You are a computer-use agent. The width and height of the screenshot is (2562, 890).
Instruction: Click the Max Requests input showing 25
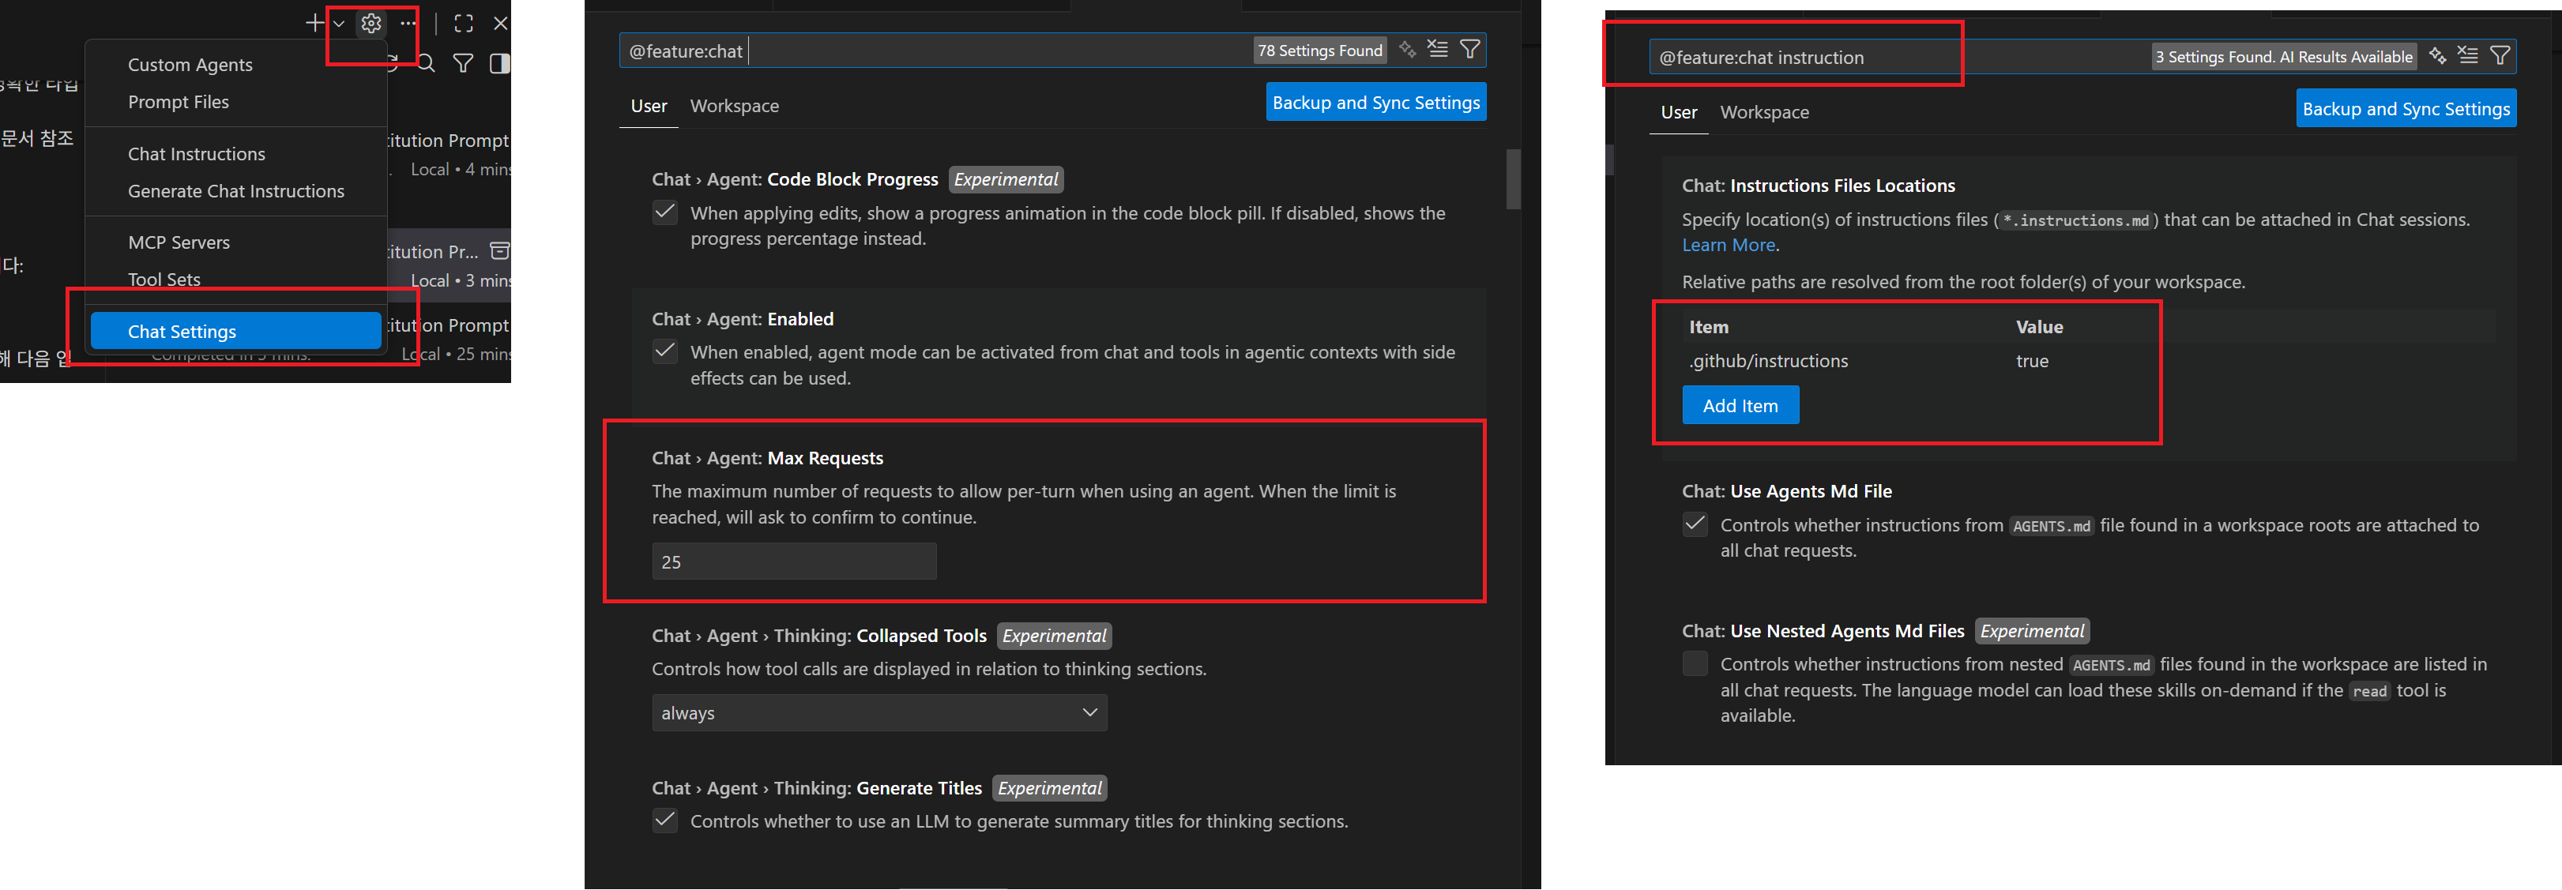click(x=794, y=561)
